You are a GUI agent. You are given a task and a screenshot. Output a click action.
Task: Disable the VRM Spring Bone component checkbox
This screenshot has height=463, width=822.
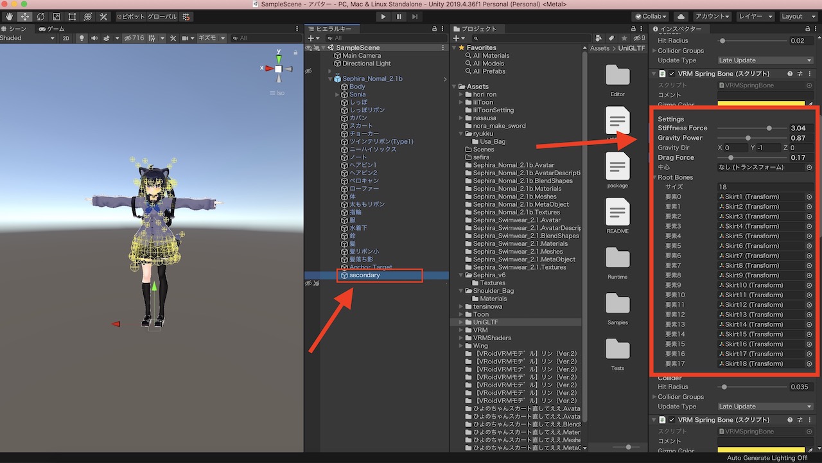click(672, 73)
